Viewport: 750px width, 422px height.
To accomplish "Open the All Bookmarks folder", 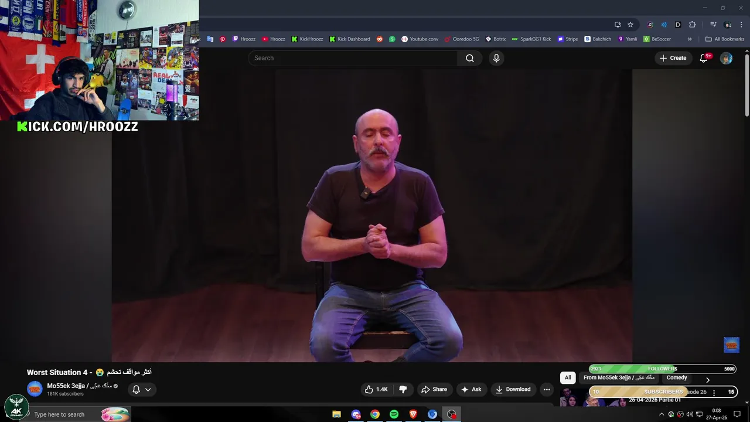I will (x=725, y=39).
